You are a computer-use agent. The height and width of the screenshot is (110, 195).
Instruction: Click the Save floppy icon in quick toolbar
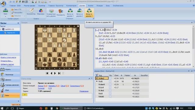23,2
